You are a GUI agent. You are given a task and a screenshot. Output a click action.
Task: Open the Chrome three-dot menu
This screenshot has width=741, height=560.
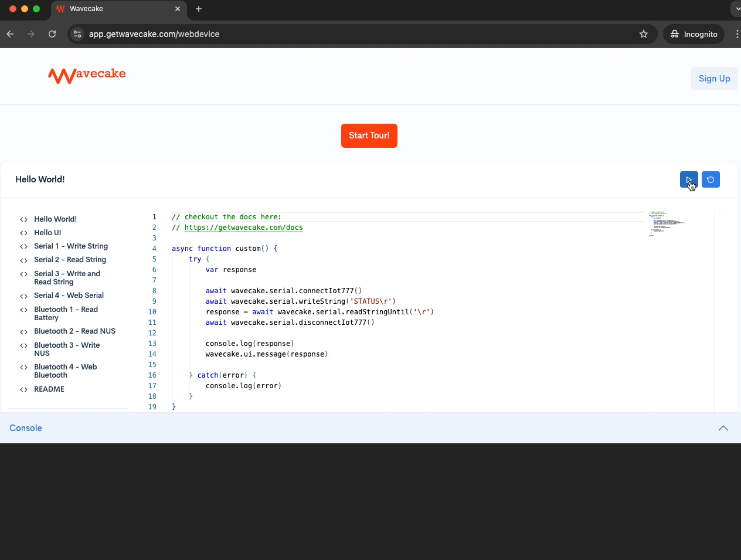(x=737, y=34)
